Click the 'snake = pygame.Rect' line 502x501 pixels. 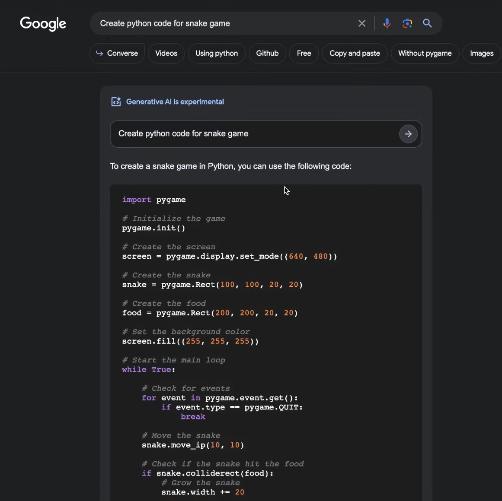(x=212, y=285)
